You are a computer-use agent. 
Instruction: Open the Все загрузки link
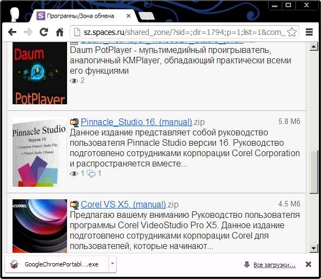tap(274, 265)
